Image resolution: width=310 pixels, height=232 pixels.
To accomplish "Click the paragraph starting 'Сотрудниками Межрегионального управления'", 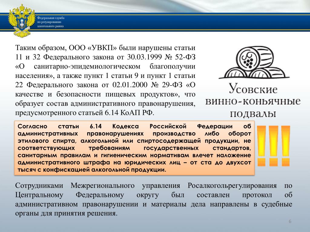I will pos(153,199).
